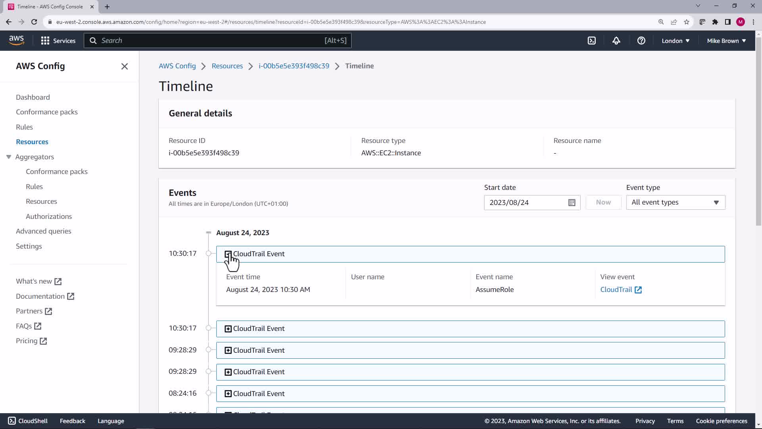Click the calendar icon in Start date
Viewport: 762px width, 429px height.
[571, 203]
